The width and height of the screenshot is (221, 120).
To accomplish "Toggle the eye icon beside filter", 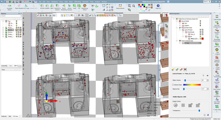I will tap(207, 76).
